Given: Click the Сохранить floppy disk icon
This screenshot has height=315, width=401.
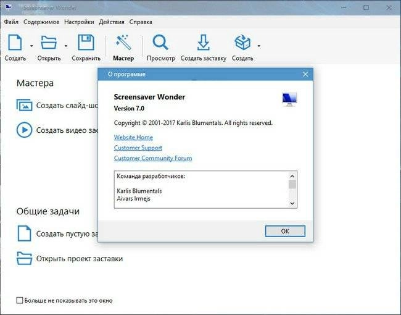Looking at the screenshot, I should pos(86,42).
